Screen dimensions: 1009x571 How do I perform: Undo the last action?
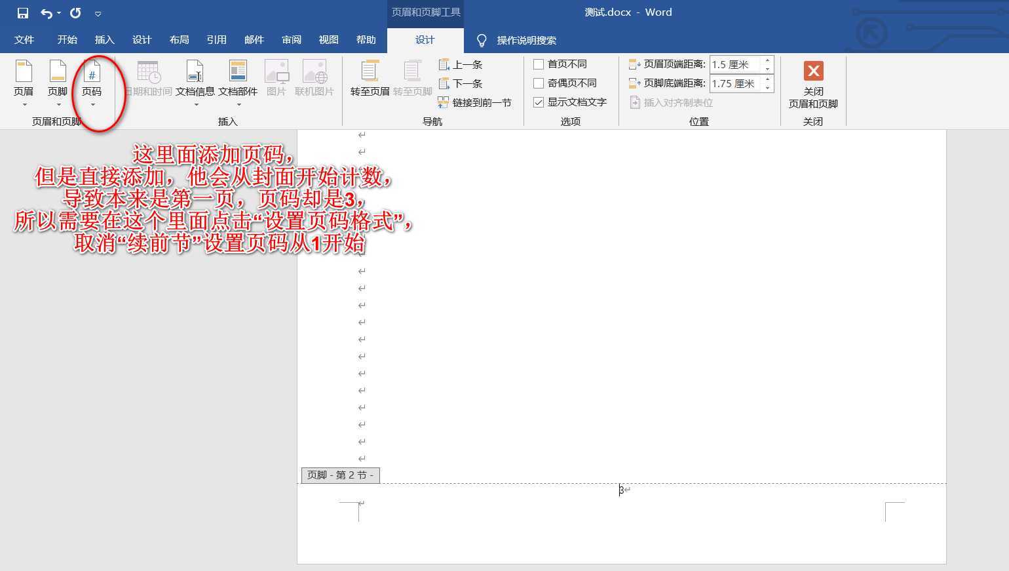point(46,13)
